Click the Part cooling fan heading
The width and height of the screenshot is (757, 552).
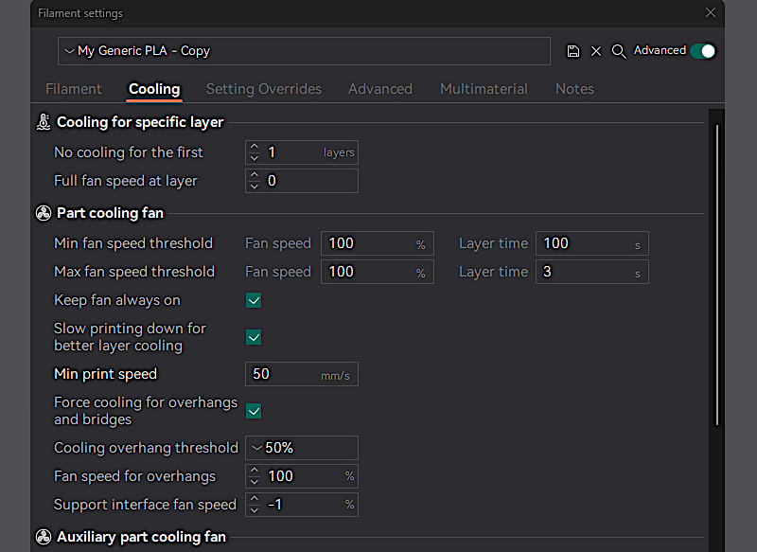tap(110, 213)
